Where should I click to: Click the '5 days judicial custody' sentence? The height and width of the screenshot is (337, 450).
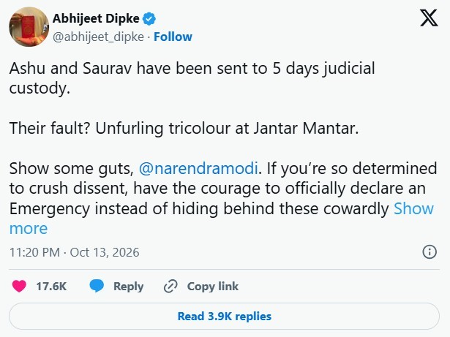(192, 78)
